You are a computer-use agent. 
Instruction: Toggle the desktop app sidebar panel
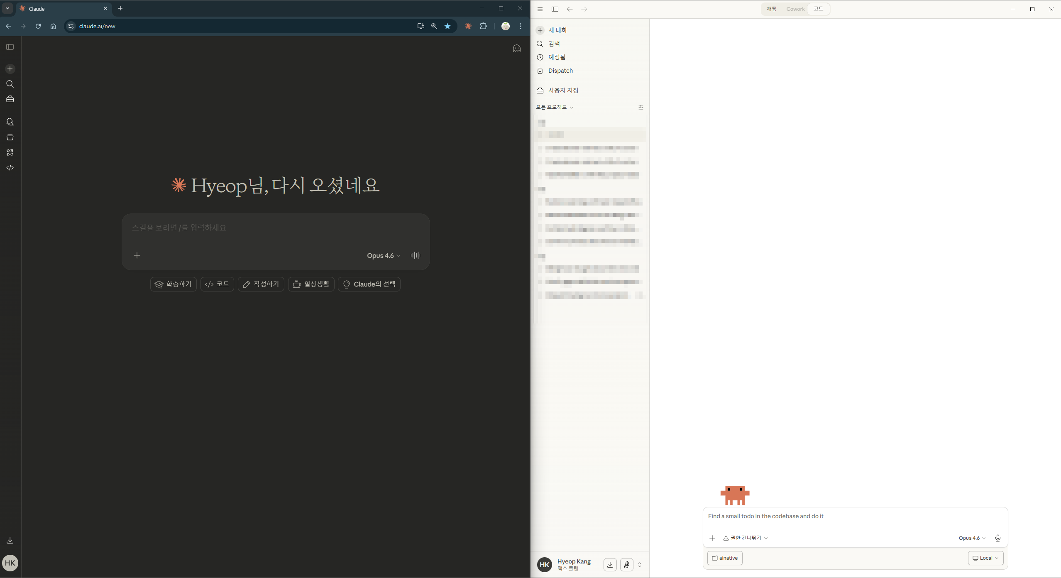click(555, 9)
